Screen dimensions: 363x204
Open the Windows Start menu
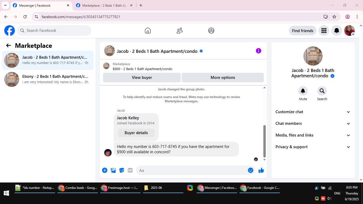pos(6,193)
